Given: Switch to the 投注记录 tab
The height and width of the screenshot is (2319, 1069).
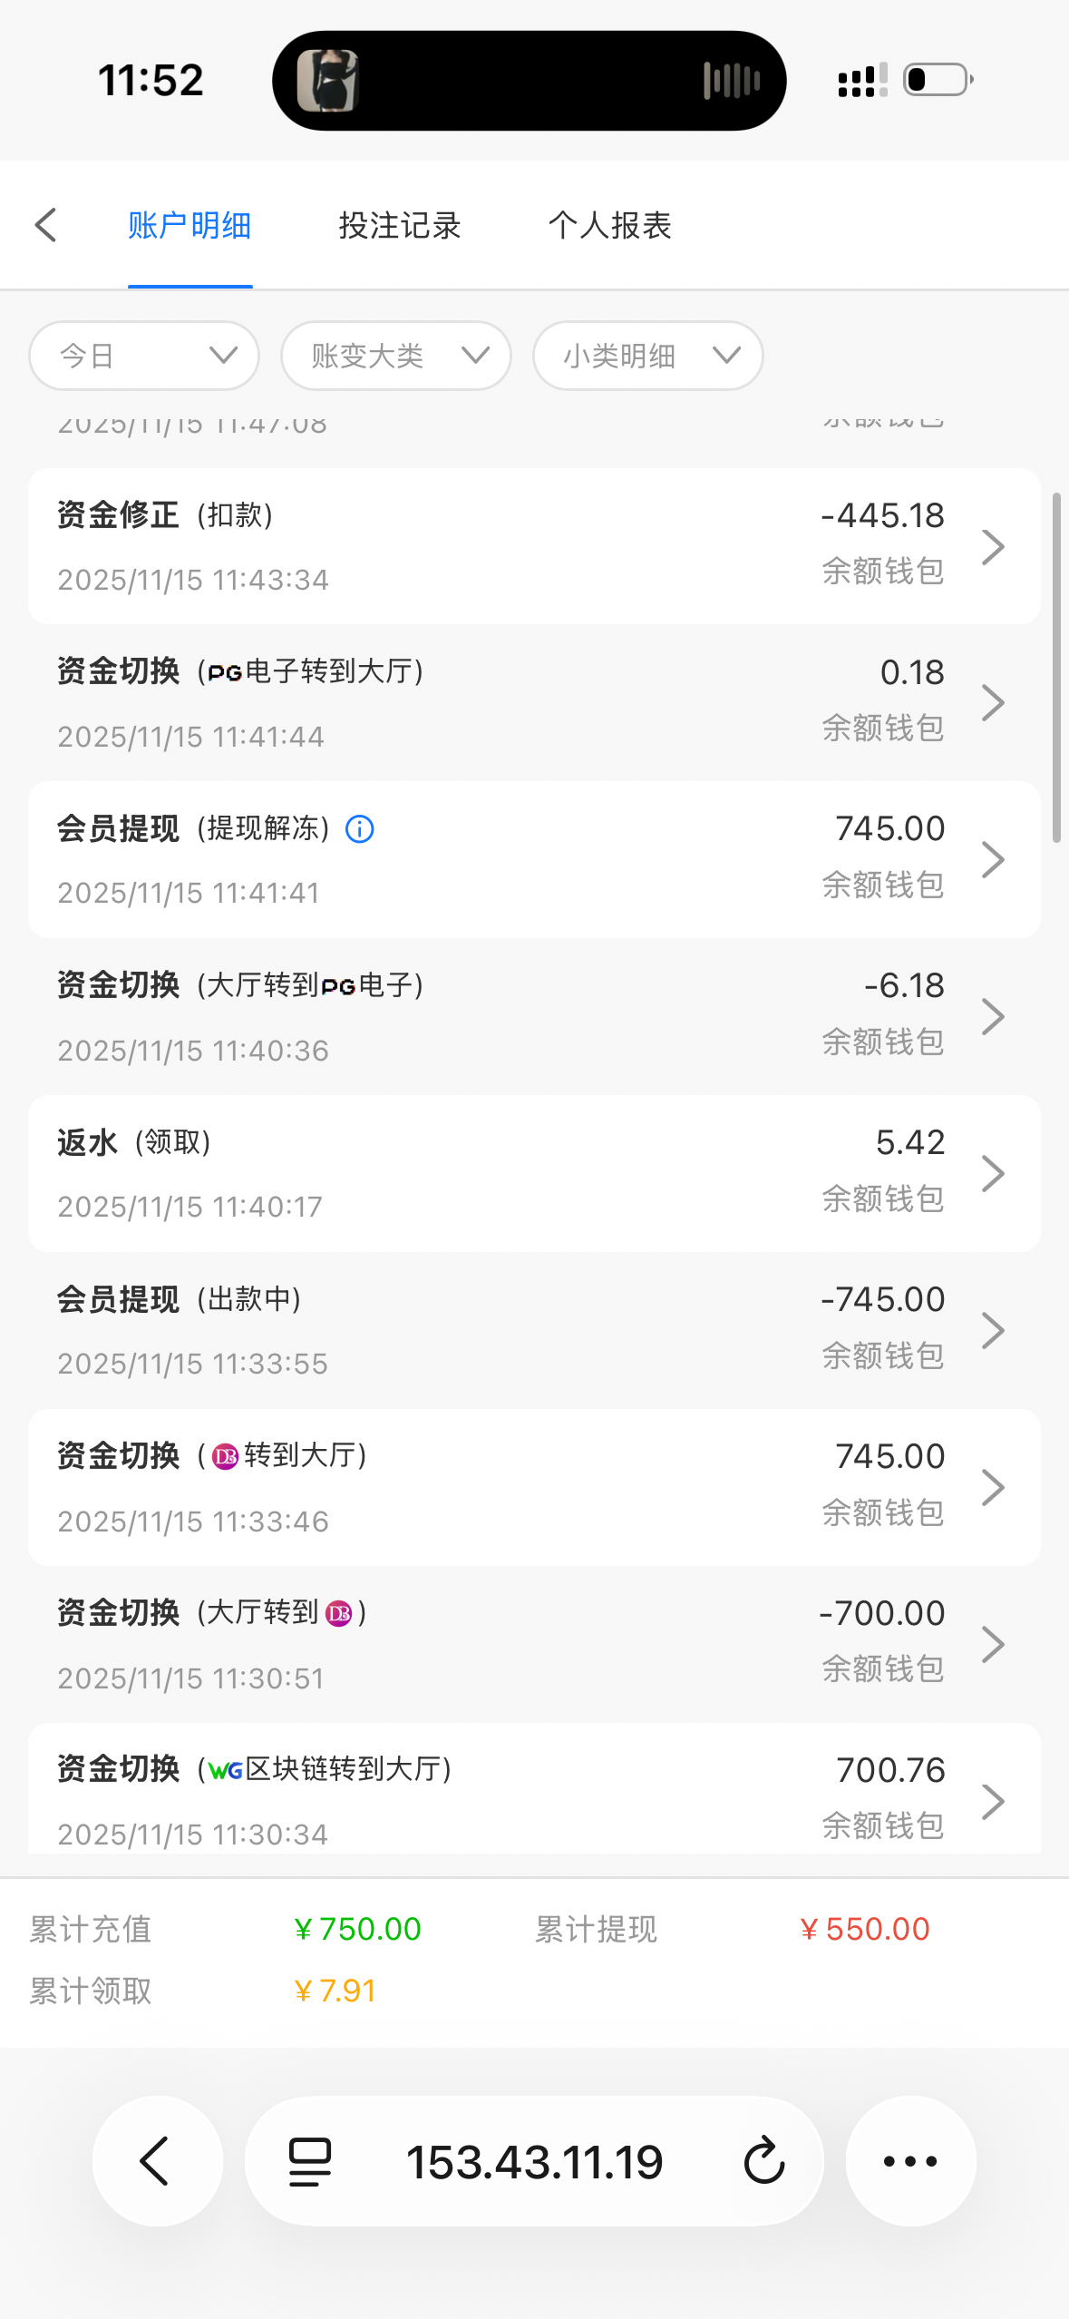Looking at the screenshot, I should tap(400, 225).
